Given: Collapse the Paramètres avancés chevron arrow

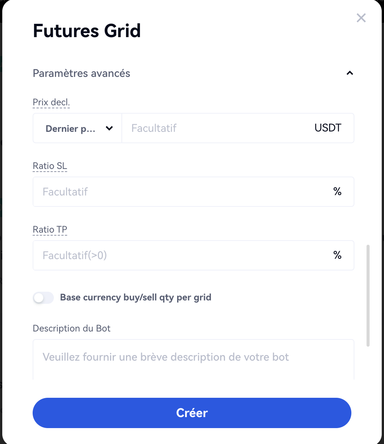Looking at the screenshot, I should [x=350, y=73].
